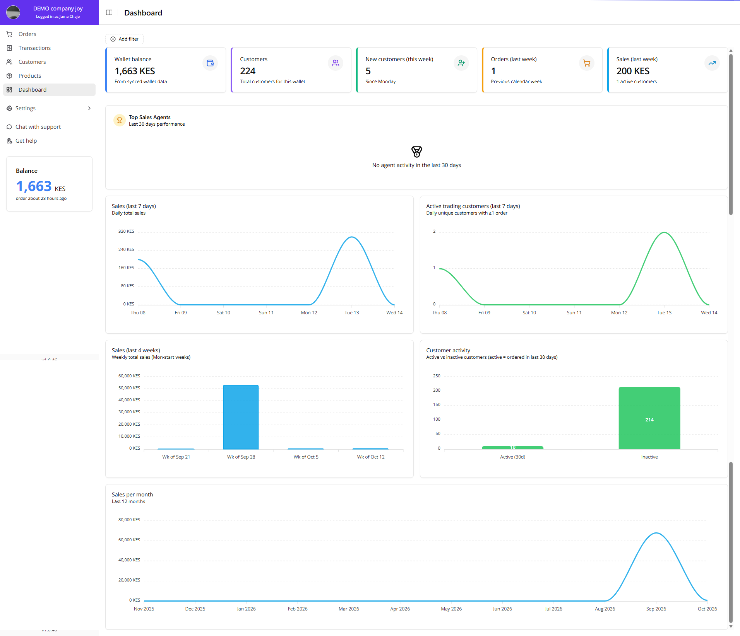The width and height of the screenshot is (740, 636).
Task: Click the medal icon above no agent activity
Action: [x=417, y=152]
